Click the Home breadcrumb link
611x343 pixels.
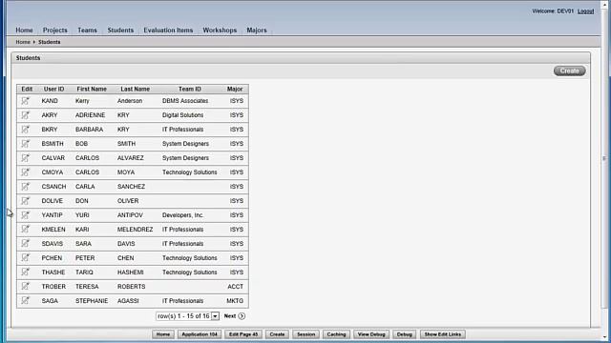point(23,42)
